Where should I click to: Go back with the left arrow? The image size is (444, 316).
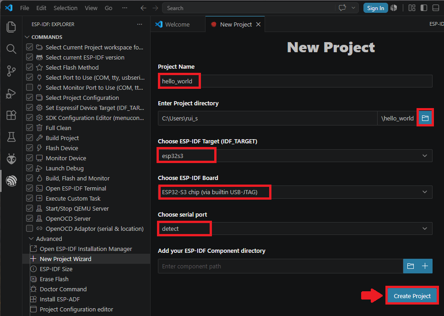(x=143, y=8)
